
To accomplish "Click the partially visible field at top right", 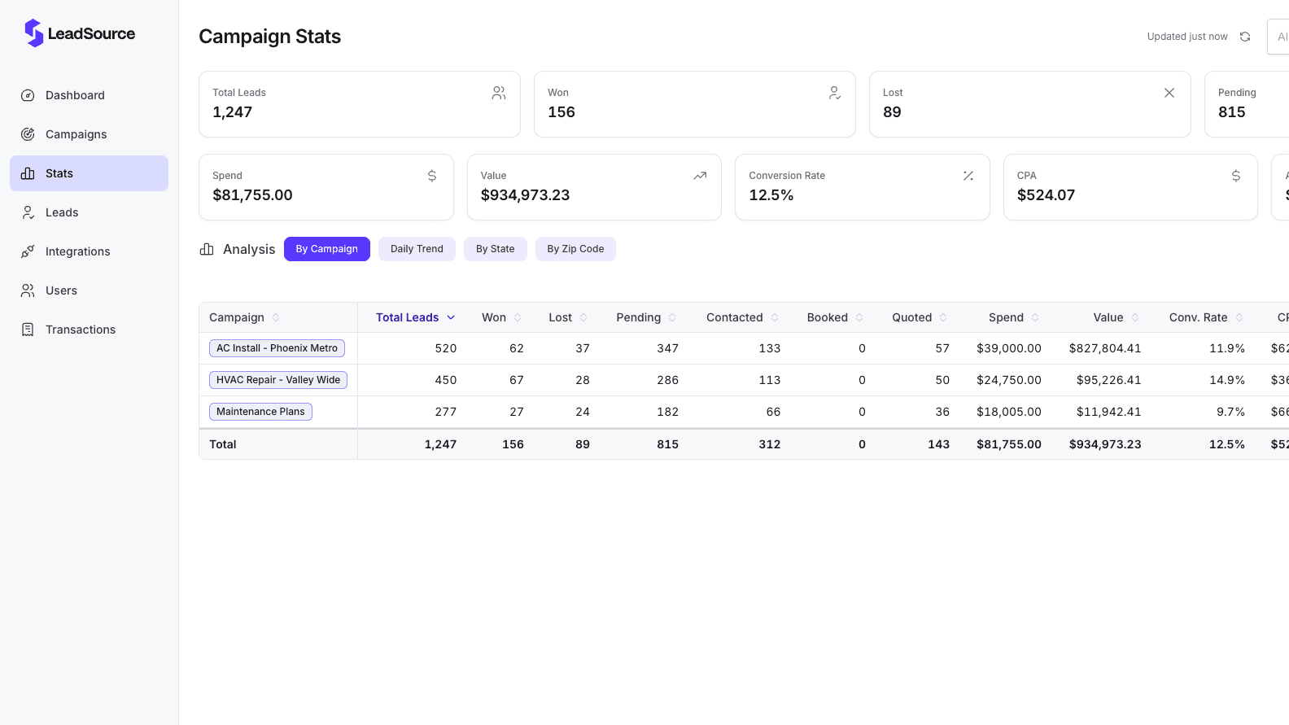I will coord(1278,37).
